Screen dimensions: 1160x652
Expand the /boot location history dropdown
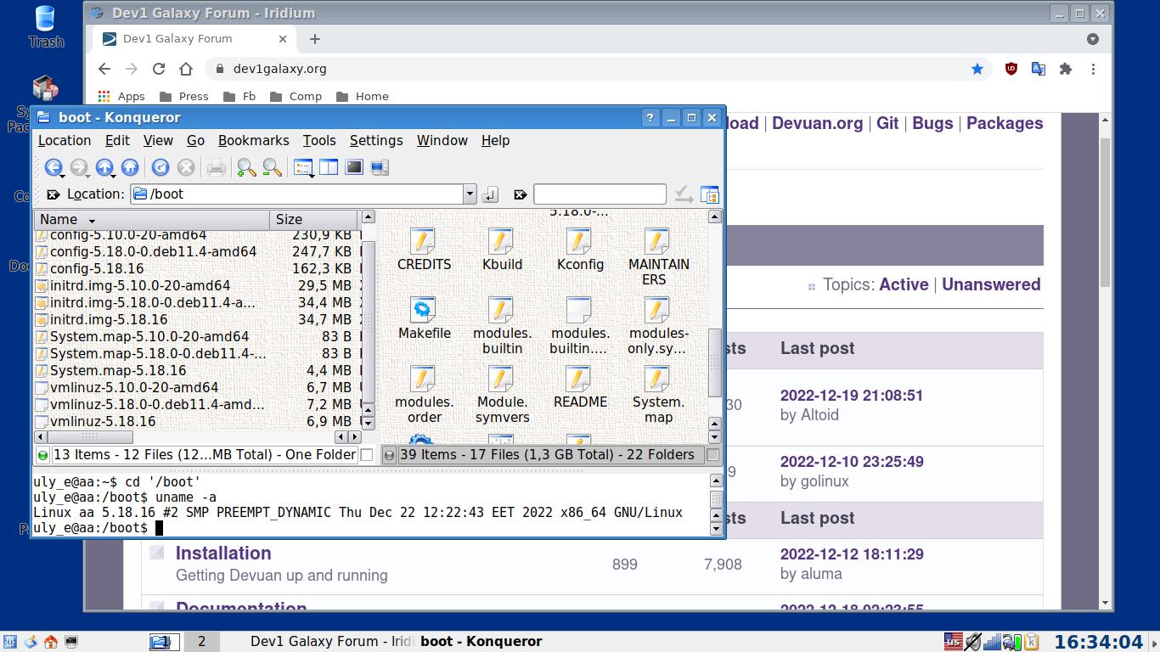(x=470, y=194)
